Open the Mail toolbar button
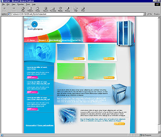The width and height of the screenshot is (161, 137). point(76,9)
